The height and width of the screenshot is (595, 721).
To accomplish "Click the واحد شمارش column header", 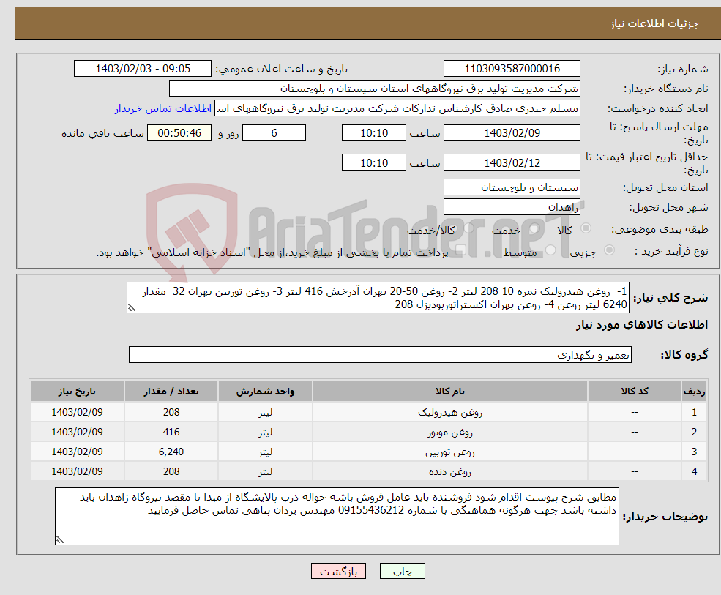I will [x=265, y=392].
